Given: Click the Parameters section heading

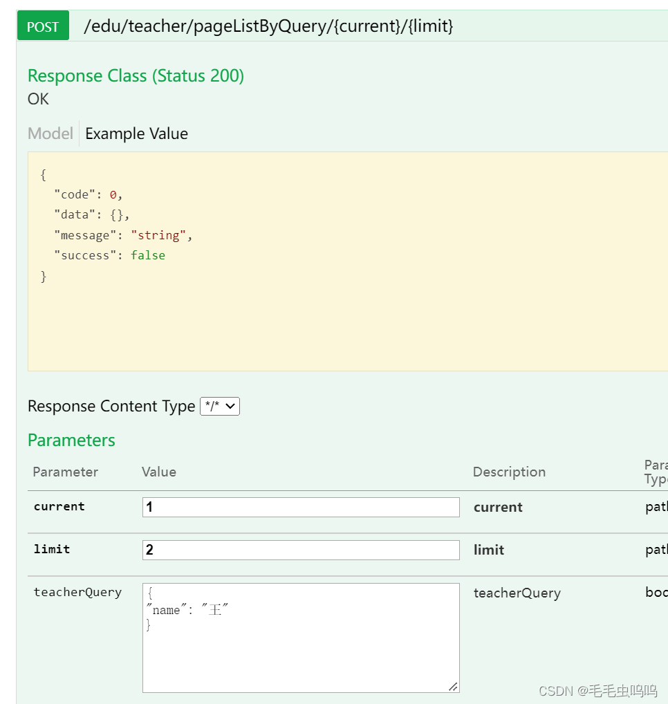Looking at the screenshot, I should pyautogui.click(x=71, y=440).
